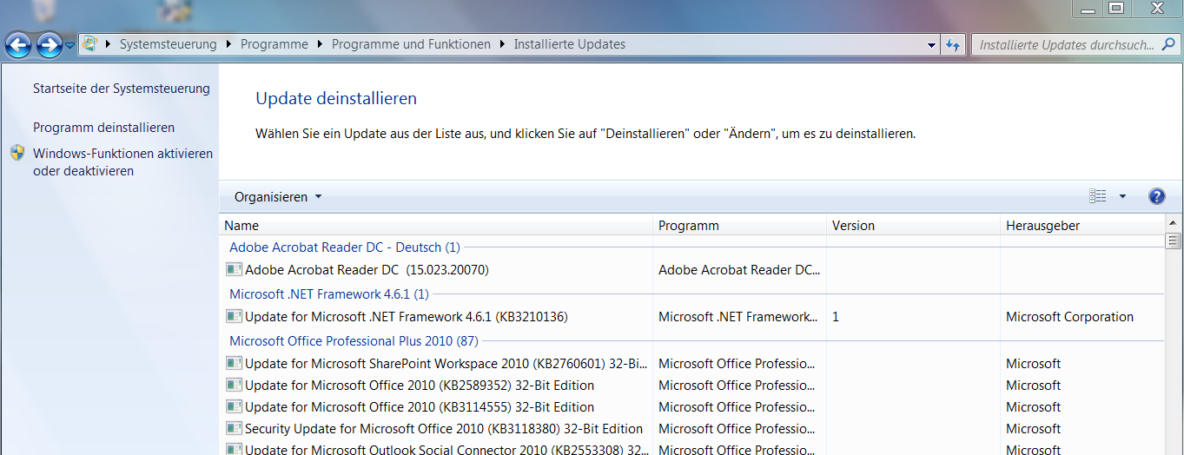Click the scrollbar up arrow

[1174, 224]
